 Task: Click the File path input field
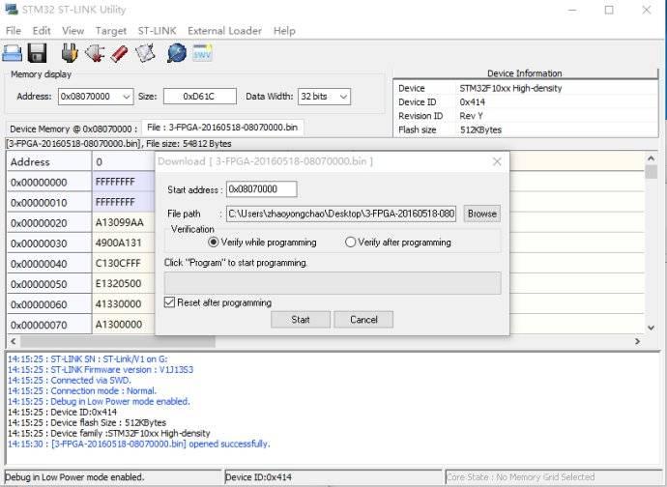tap(341, 214)
